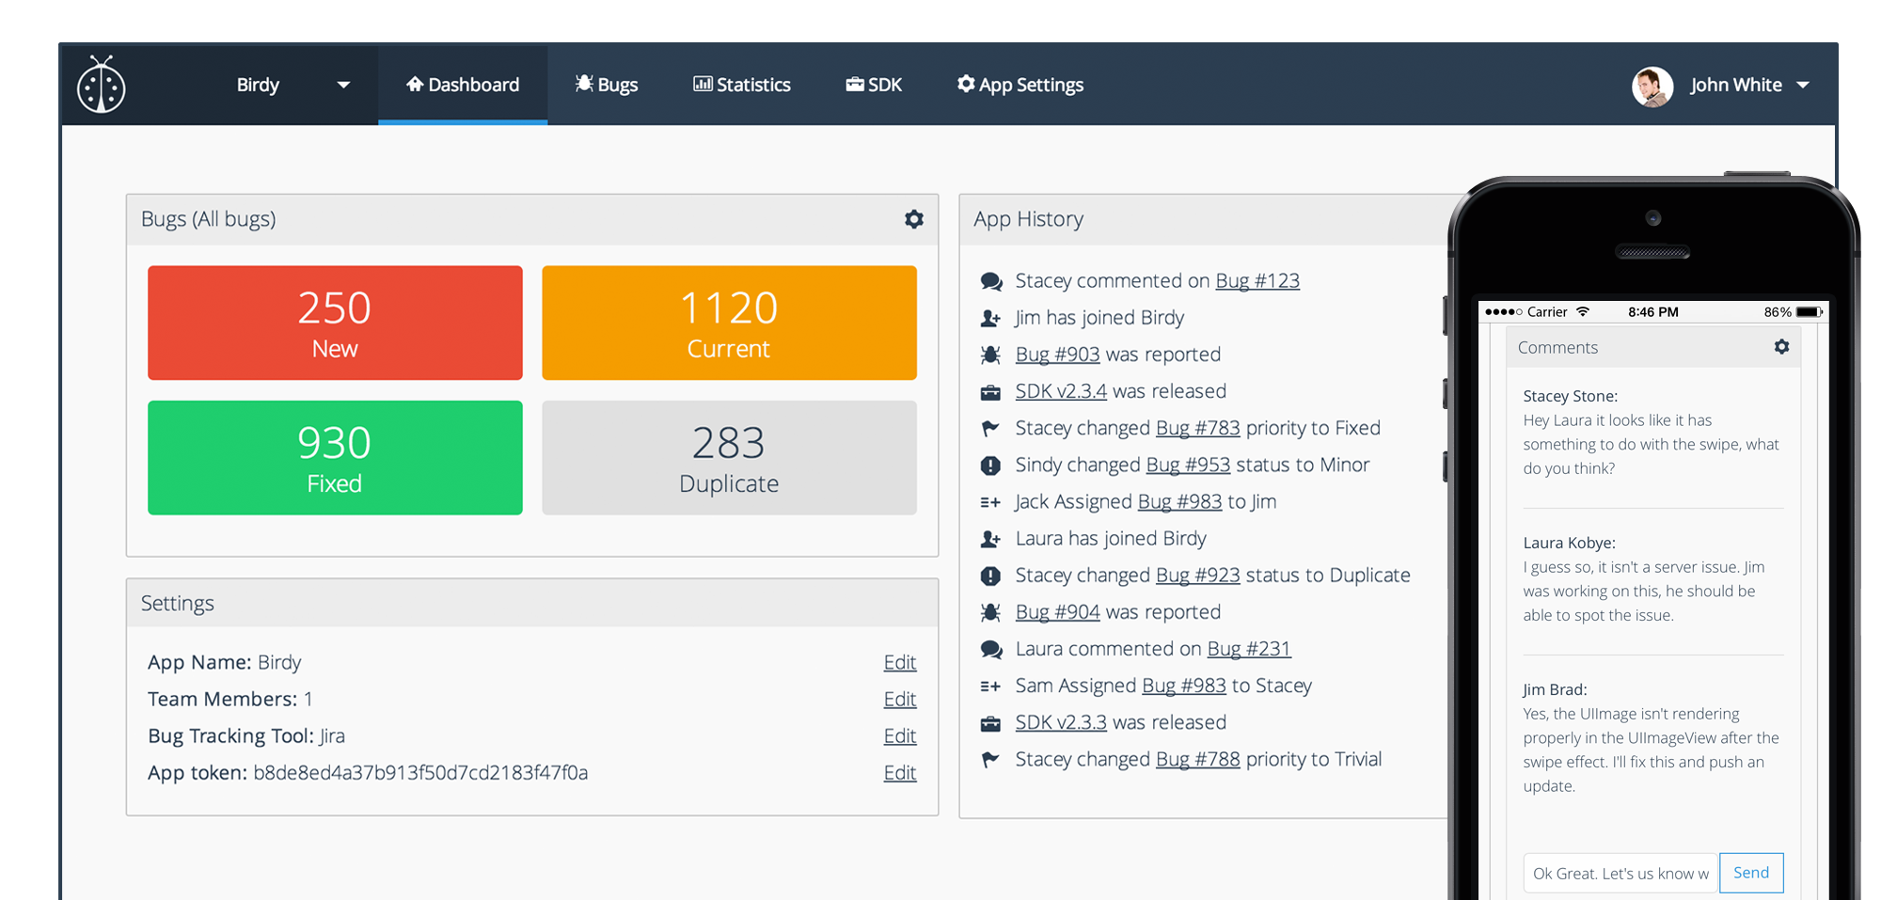The height and width of the screenshot is (900, 1881).
Task: Go to App Settings in navigation
Action: click(1020, 85)
